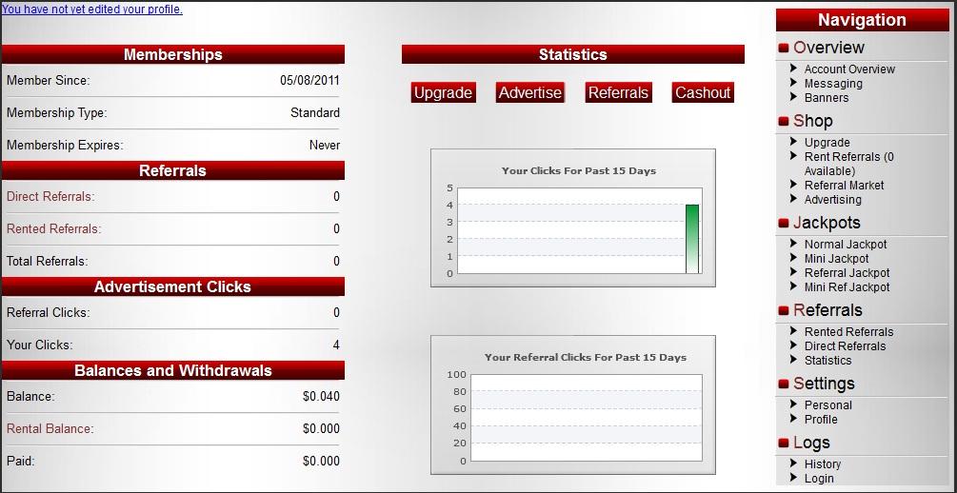Click the red bullet icon beside Settings
This screenshot has height=493, width=957.
785,385
